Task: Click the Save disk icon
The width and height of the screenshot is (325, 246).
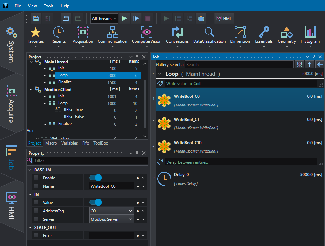Action: pos(36,19)
